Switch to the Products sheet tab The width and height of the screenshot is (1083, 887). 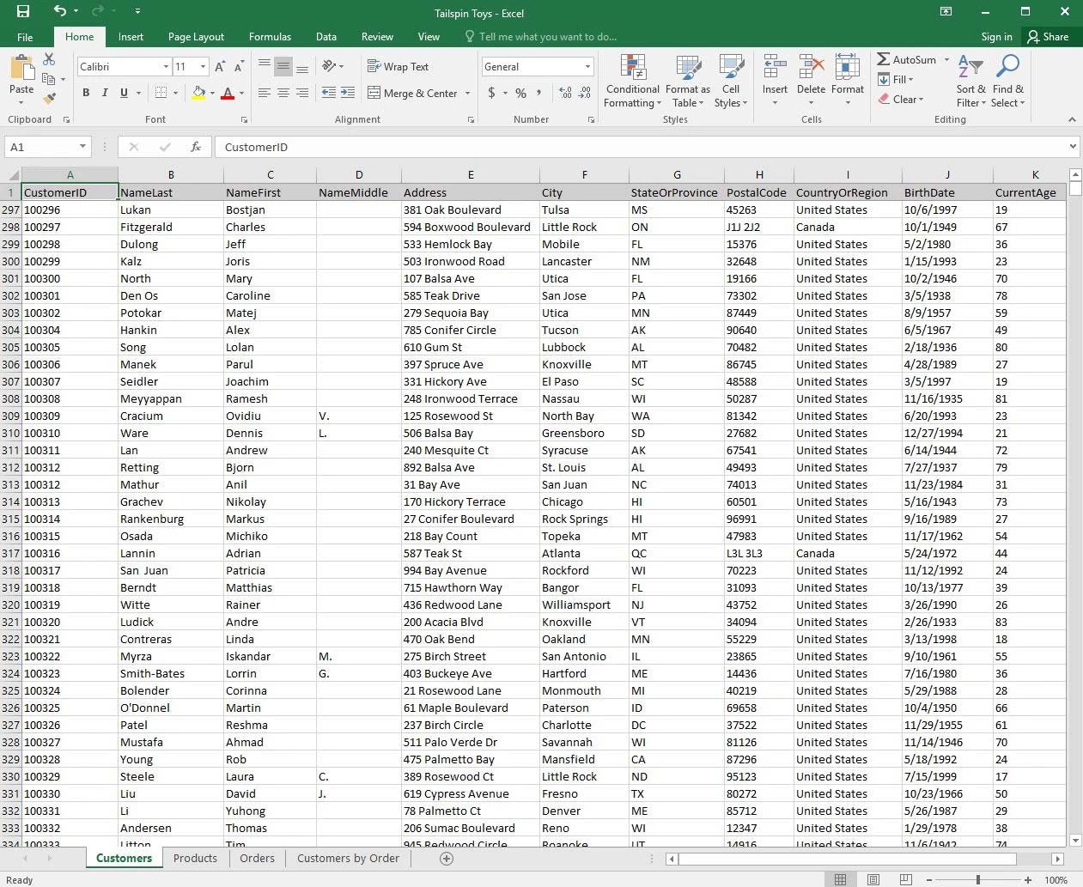[195, 859]
